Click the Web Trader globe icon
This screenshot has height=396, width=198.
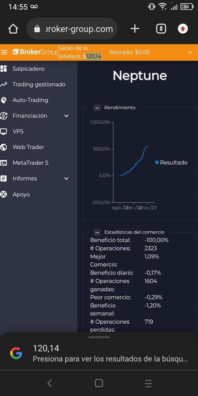point(4,147)
